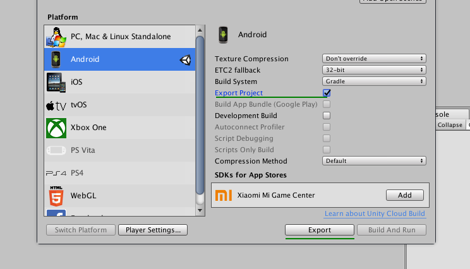The image size is (470, 269).
Task: Select the WebGL platform row
Action: [x=119, y=196]
